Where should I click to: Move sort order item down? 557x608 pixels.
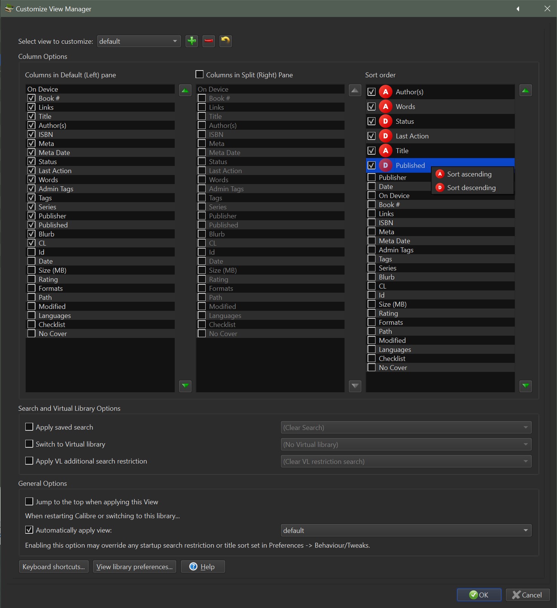(526, 386)
